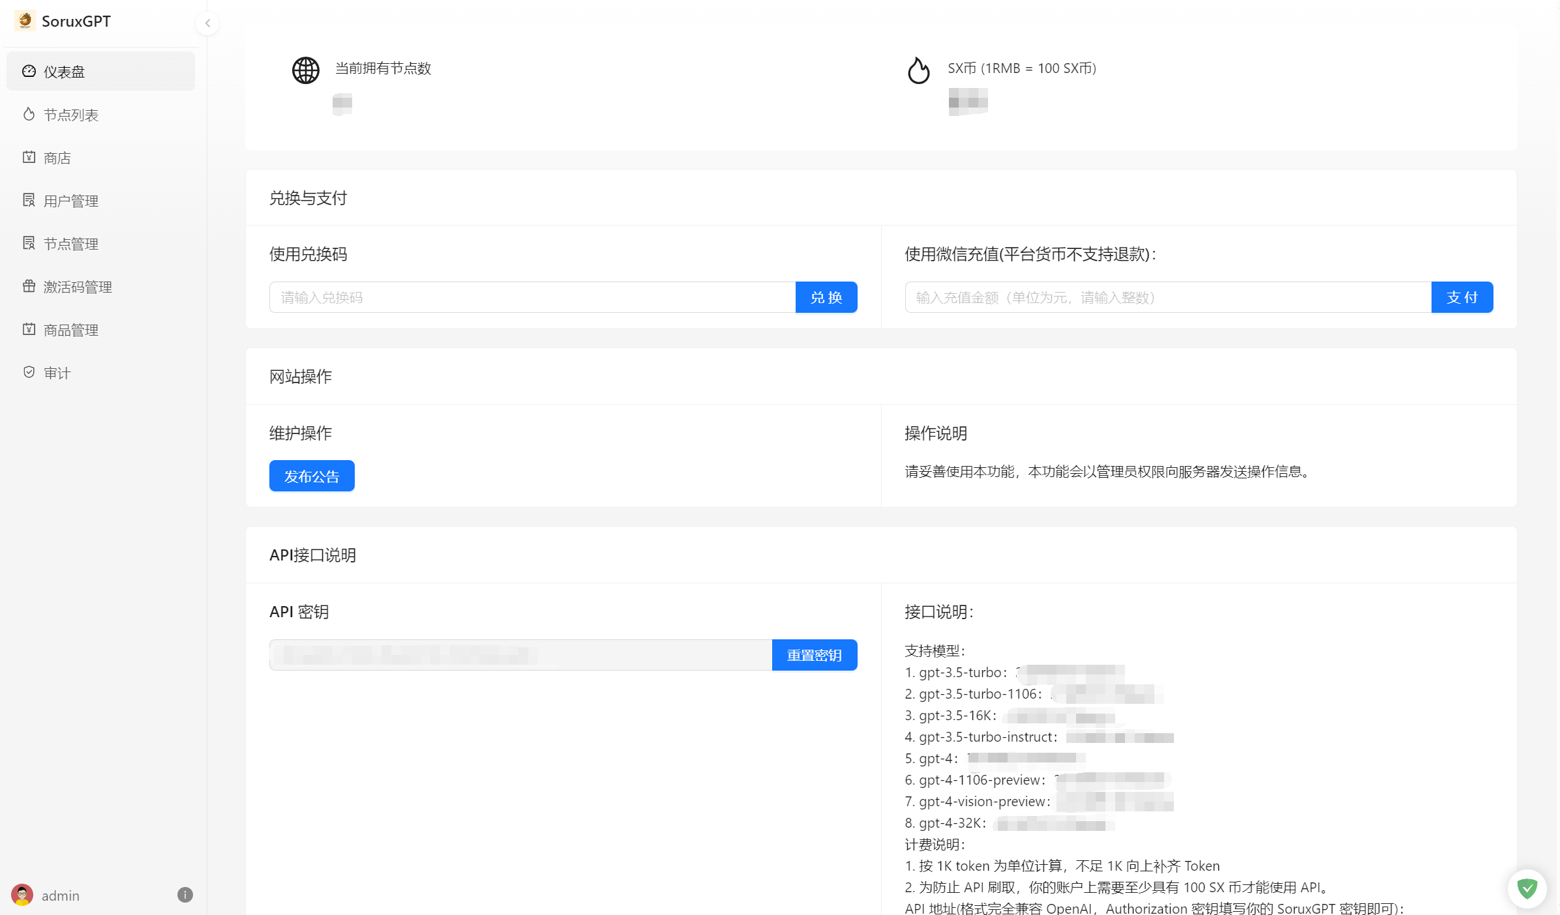Click the 重置密钥 reset key button

[x=814, y=655]
